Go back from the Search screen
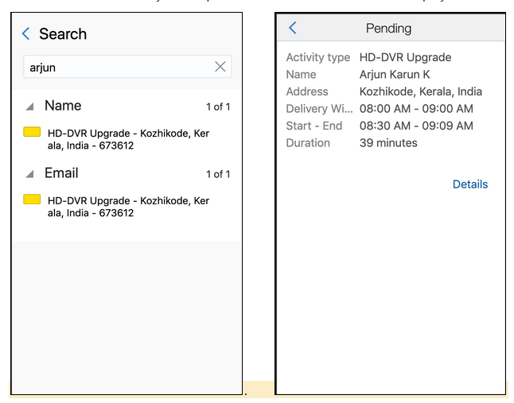 (25, 33)
